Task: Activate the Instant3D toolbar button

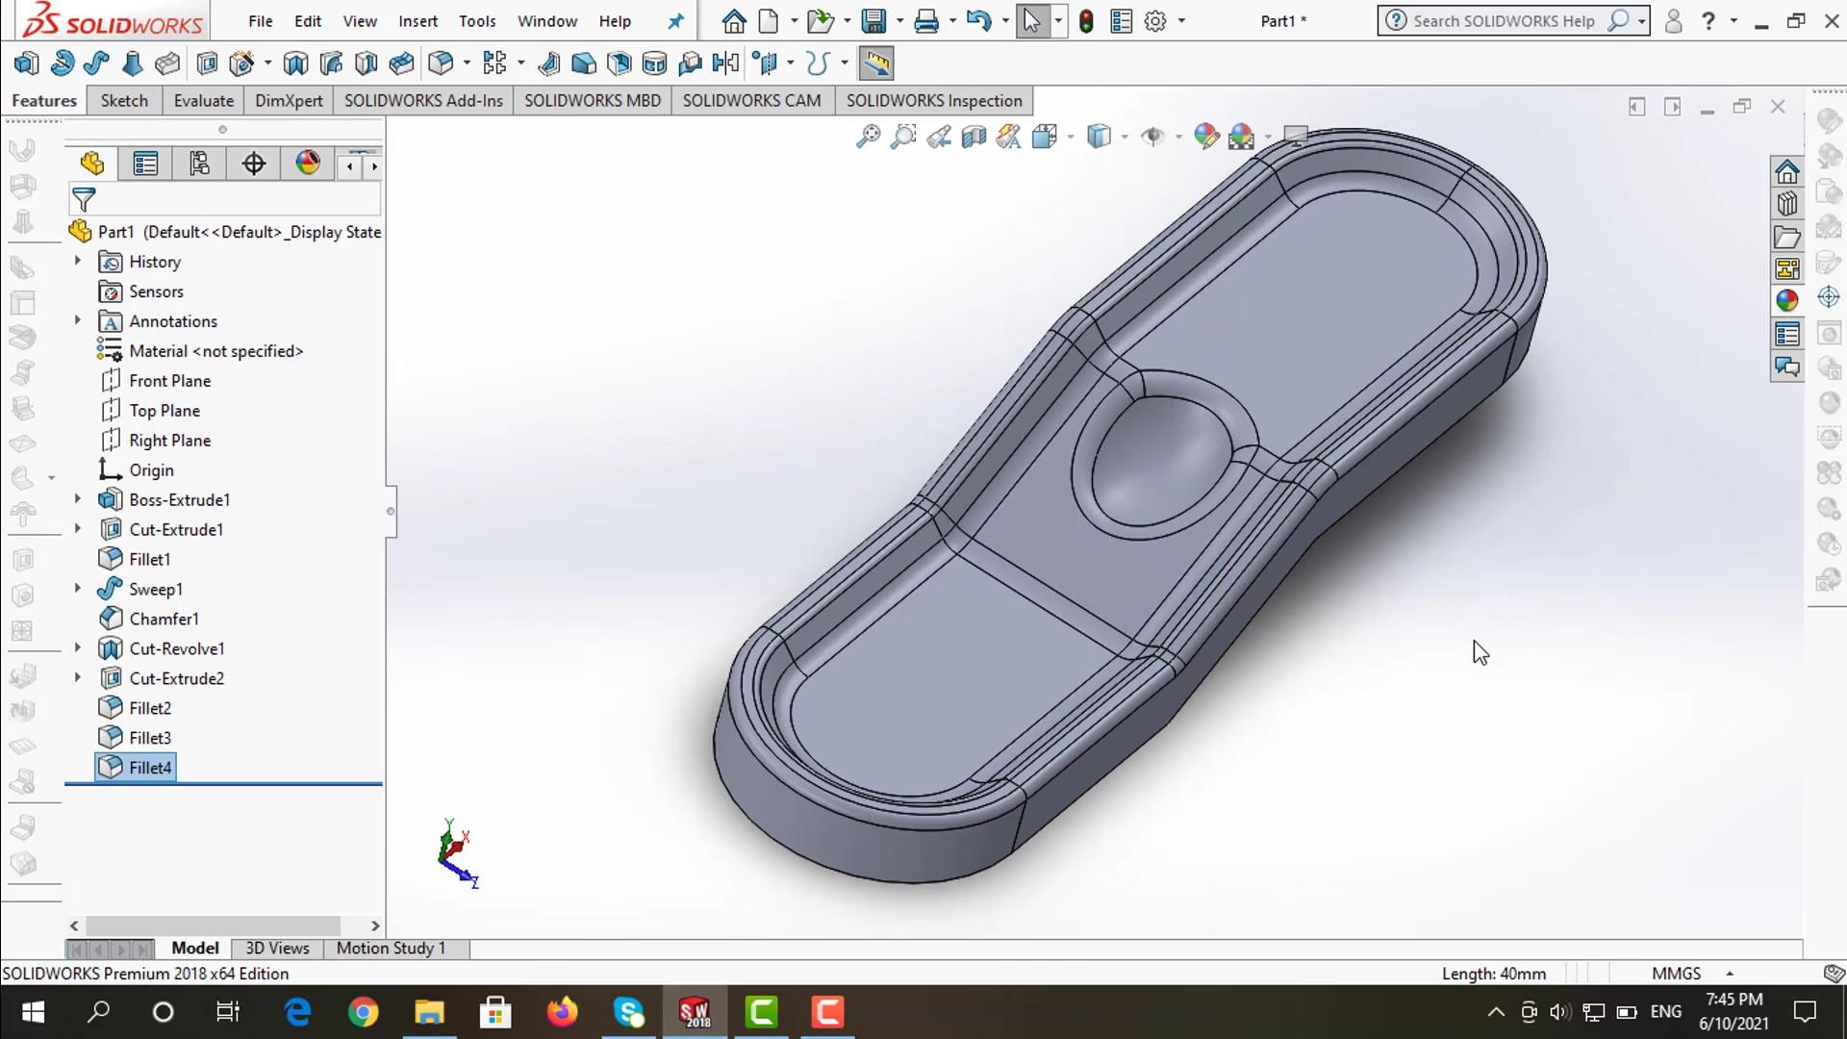Action: (x=875, y=63)
